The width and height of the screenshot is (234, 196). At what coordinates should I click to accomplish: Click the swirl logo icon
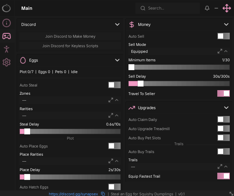(6, 8)
